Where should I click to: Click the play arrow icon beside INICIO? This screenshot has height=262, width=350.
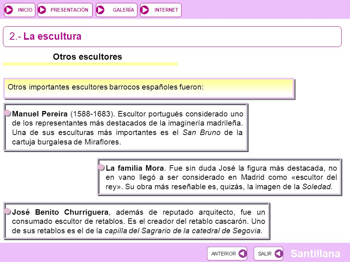9,10
